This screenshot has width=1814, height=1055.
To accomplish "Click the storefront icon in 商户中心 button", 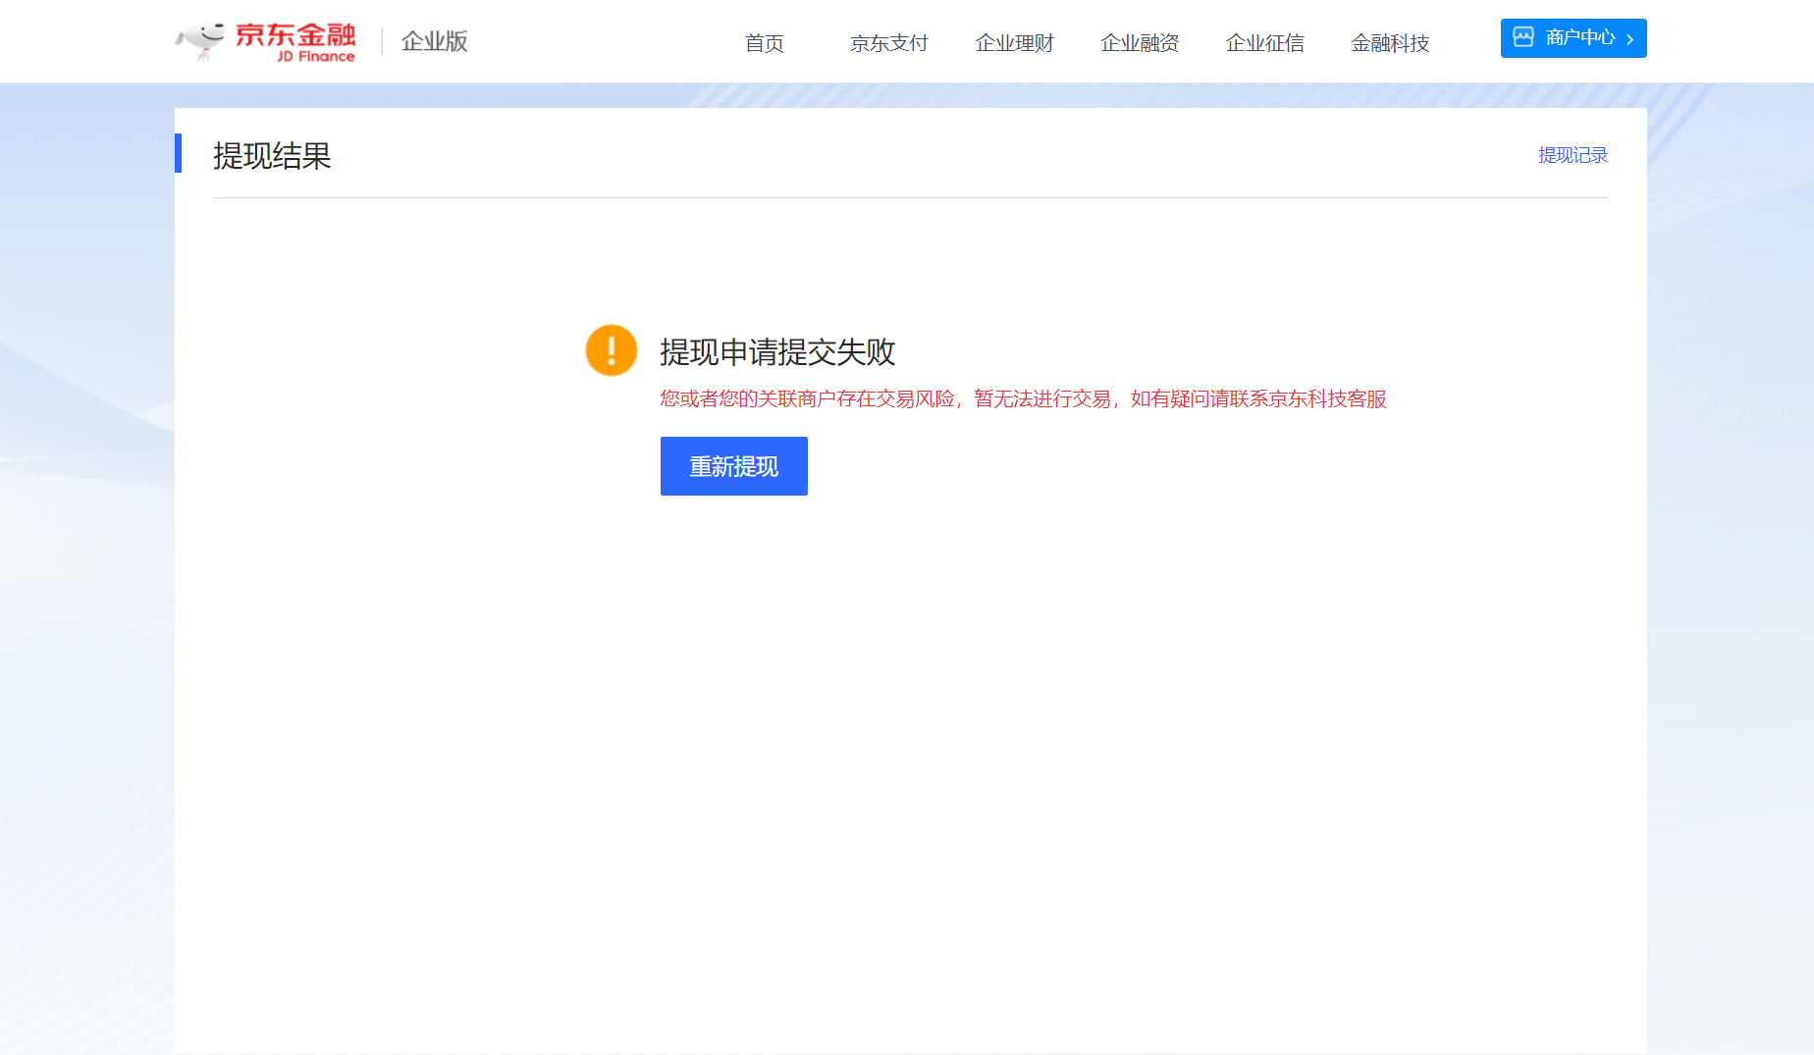I will tap(1522, 37).
